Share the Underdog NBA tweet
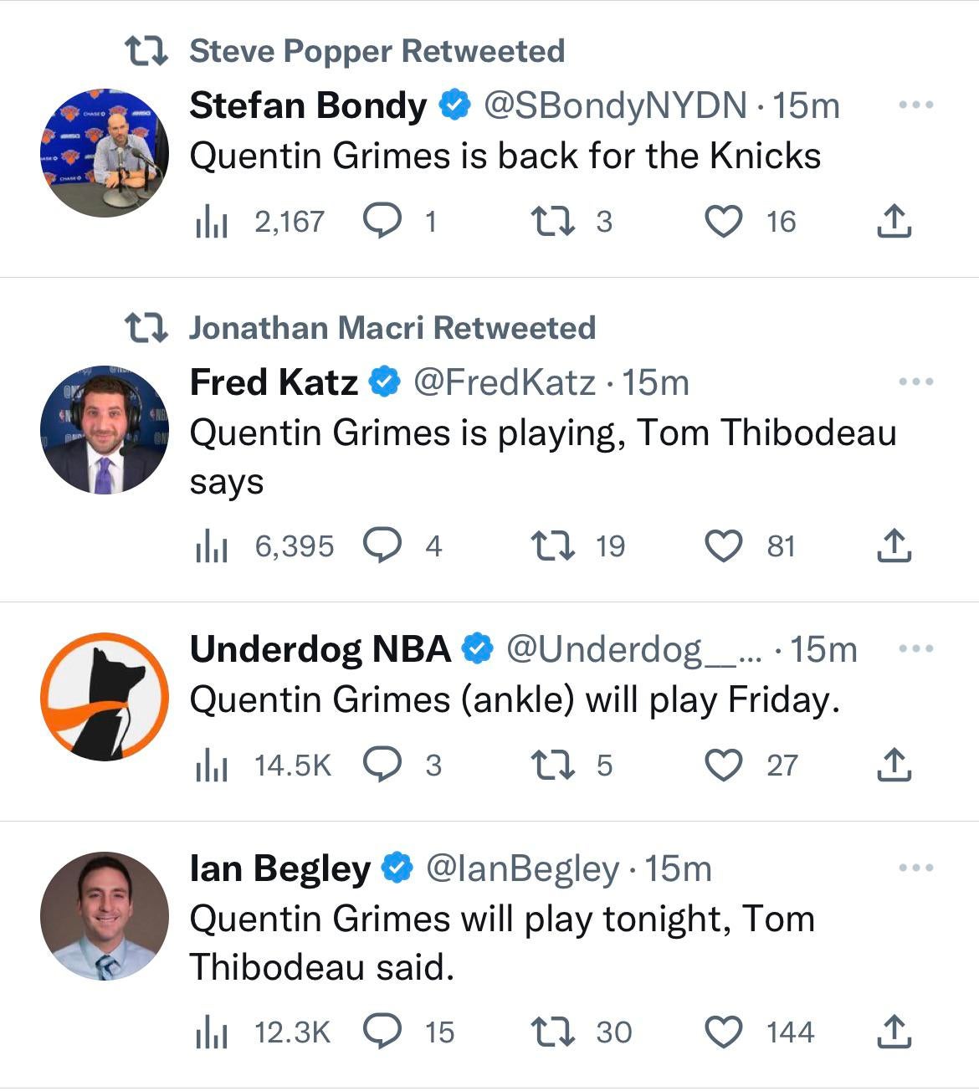This screenshot has height=1091, width=979. point(894,766)
